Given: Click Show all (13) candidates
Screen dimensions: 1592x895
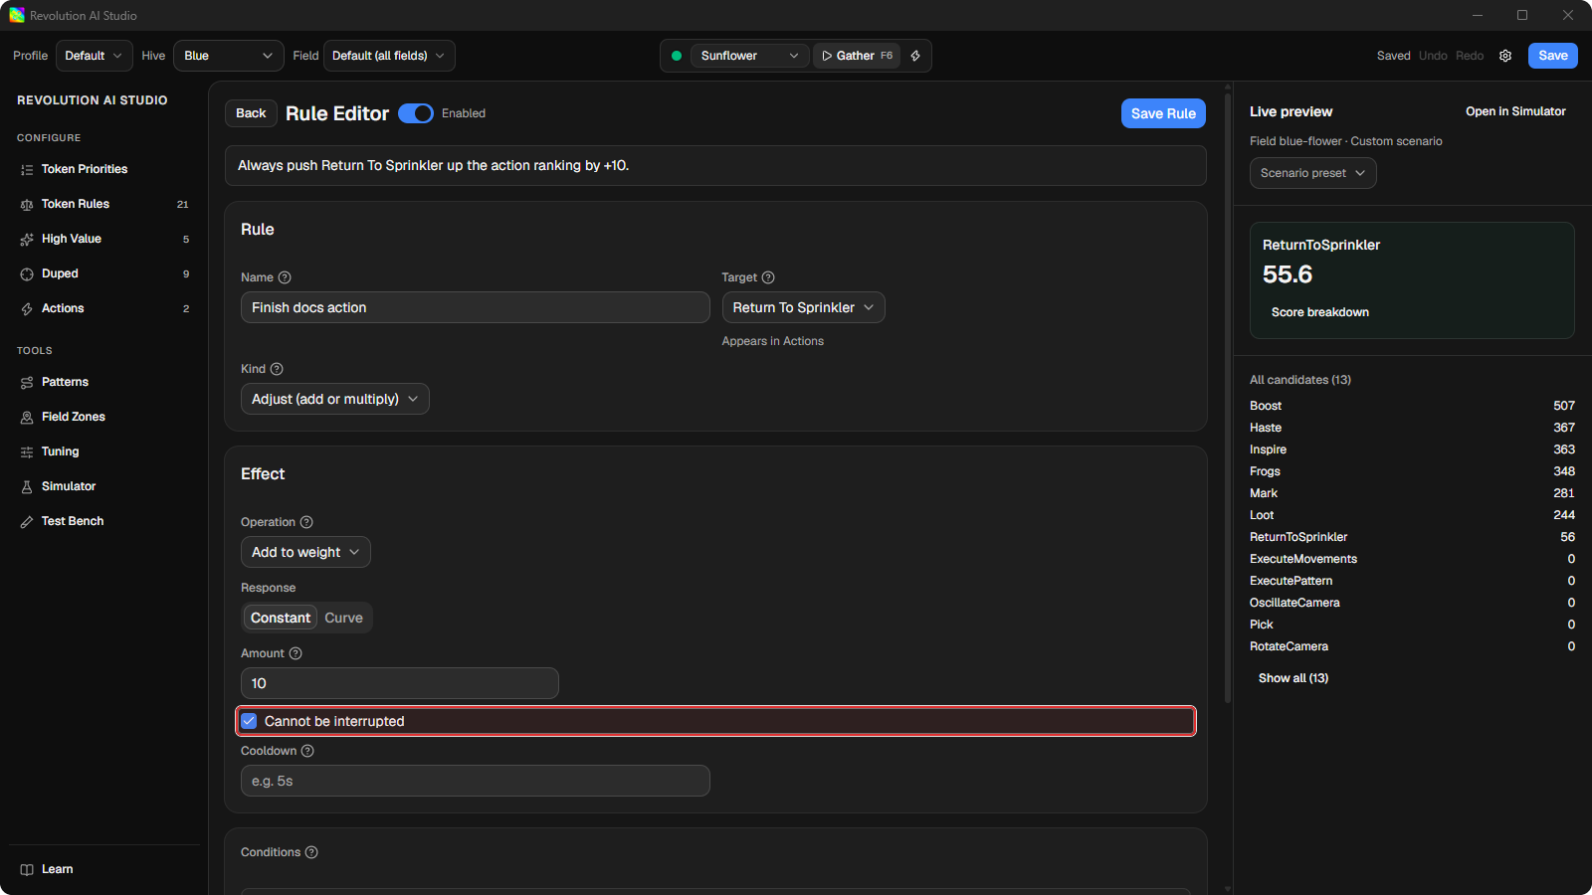Looking at the screenshot, I should click(x=1293, y=678).
